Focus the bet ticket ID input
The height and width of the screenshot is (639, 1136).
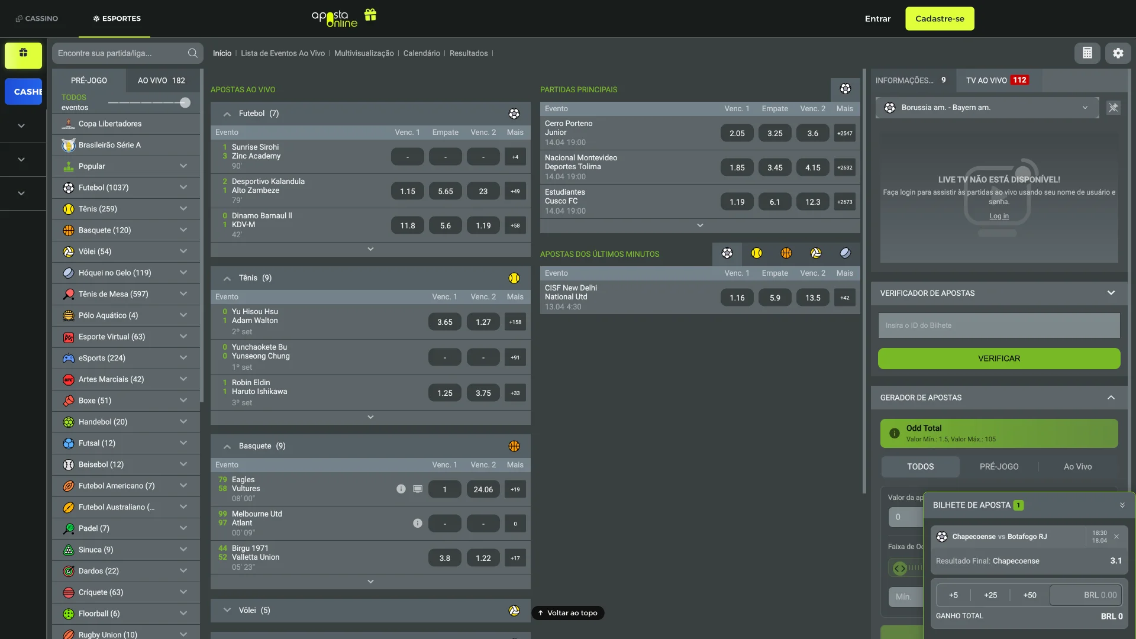pyautogui.click(x=999, y=325)
